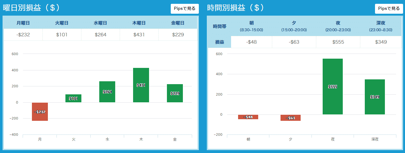Select the 金曜日 column header
This screenshot has width=405, height=153.
click(178, 23)
